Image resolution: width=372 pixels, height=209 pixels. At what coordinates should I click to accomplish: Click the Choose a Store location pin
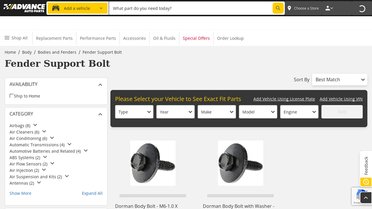tap(289, 8)
